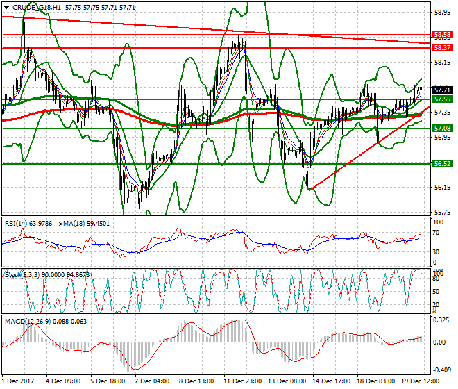Click the -0.409 value on MACD scale

[x=441, y=370]
